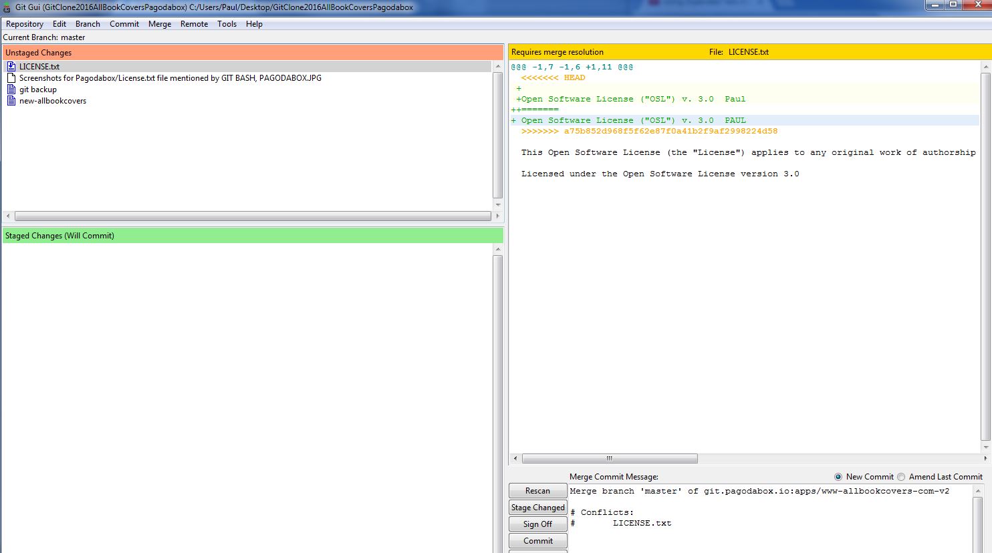992x553 pixels.
Task: Click the Unstaged Changes header
Action: [253, 53]
